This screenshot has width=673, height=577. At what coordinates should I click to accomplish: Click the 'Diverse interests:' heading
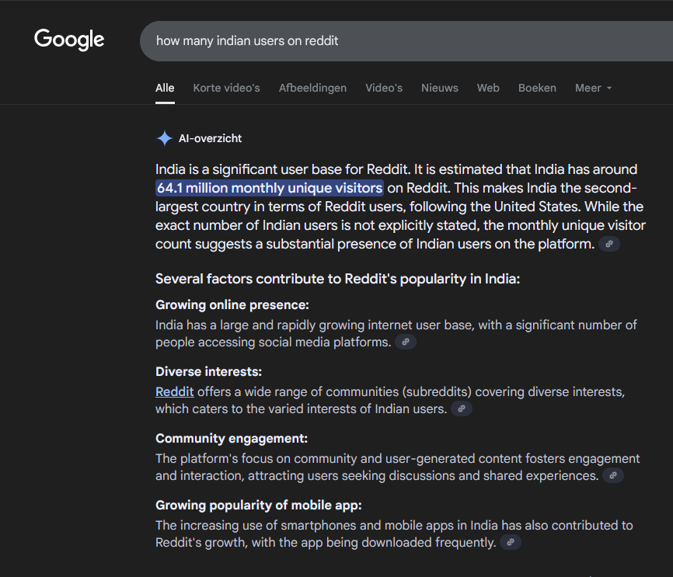[x=208, y=371]
